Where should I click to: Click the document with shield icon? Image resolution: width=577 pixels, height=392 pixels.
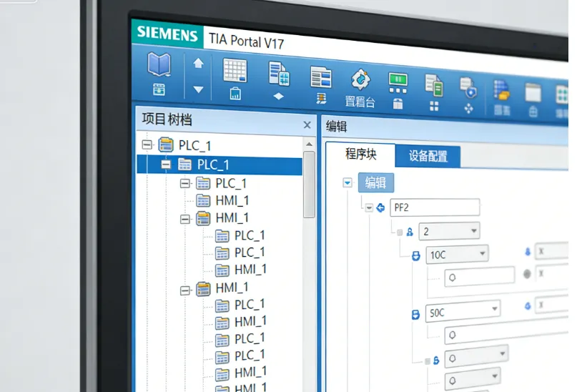468,87
